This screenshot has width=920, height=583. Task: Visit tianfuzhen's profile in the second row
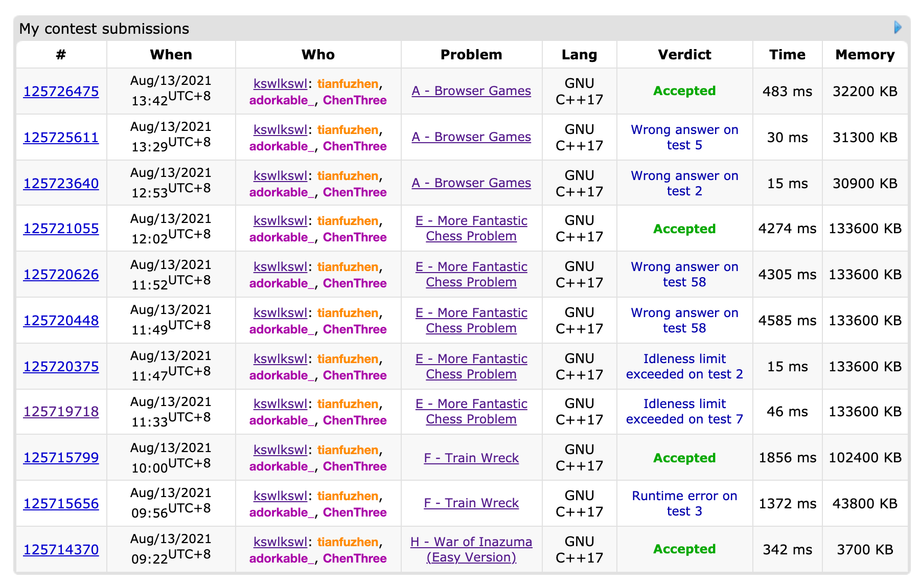coord(348,130)
